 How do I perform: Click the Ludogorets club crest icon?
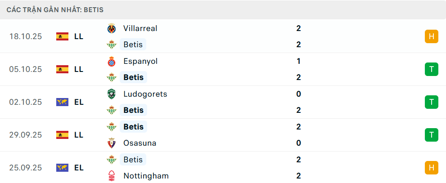[x=111, y=94]
